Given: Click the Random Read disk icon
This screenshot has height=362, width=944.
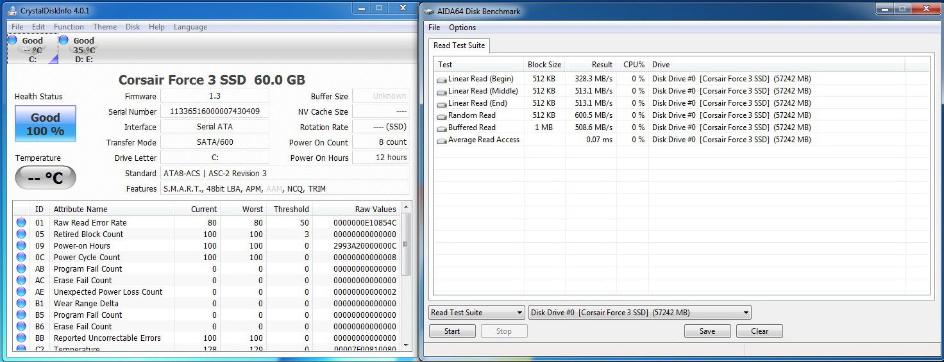Looking at the screenshot, I should [x=441, y=116].
